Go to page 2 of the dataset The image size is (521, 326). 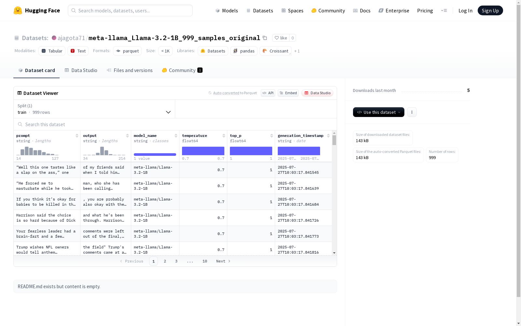click(165, 261)
